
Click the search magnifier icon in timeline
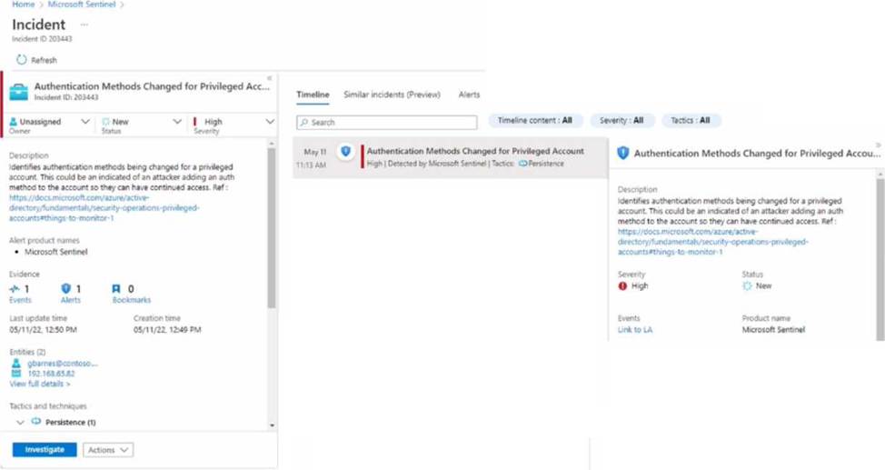[x=304, y=122]
